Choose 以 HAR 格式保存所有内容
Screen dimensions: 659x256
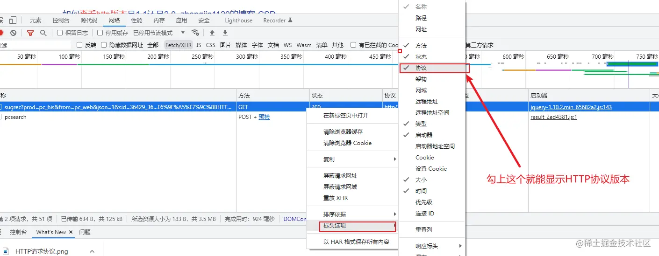351,242
